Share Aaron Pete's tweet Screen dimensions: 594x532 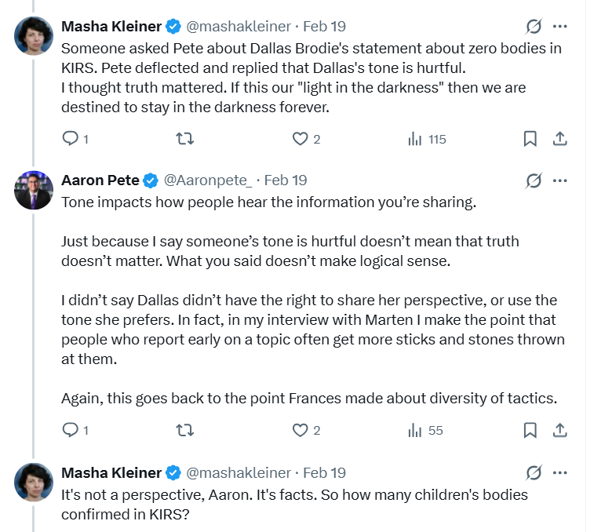[x=559, y=430]
